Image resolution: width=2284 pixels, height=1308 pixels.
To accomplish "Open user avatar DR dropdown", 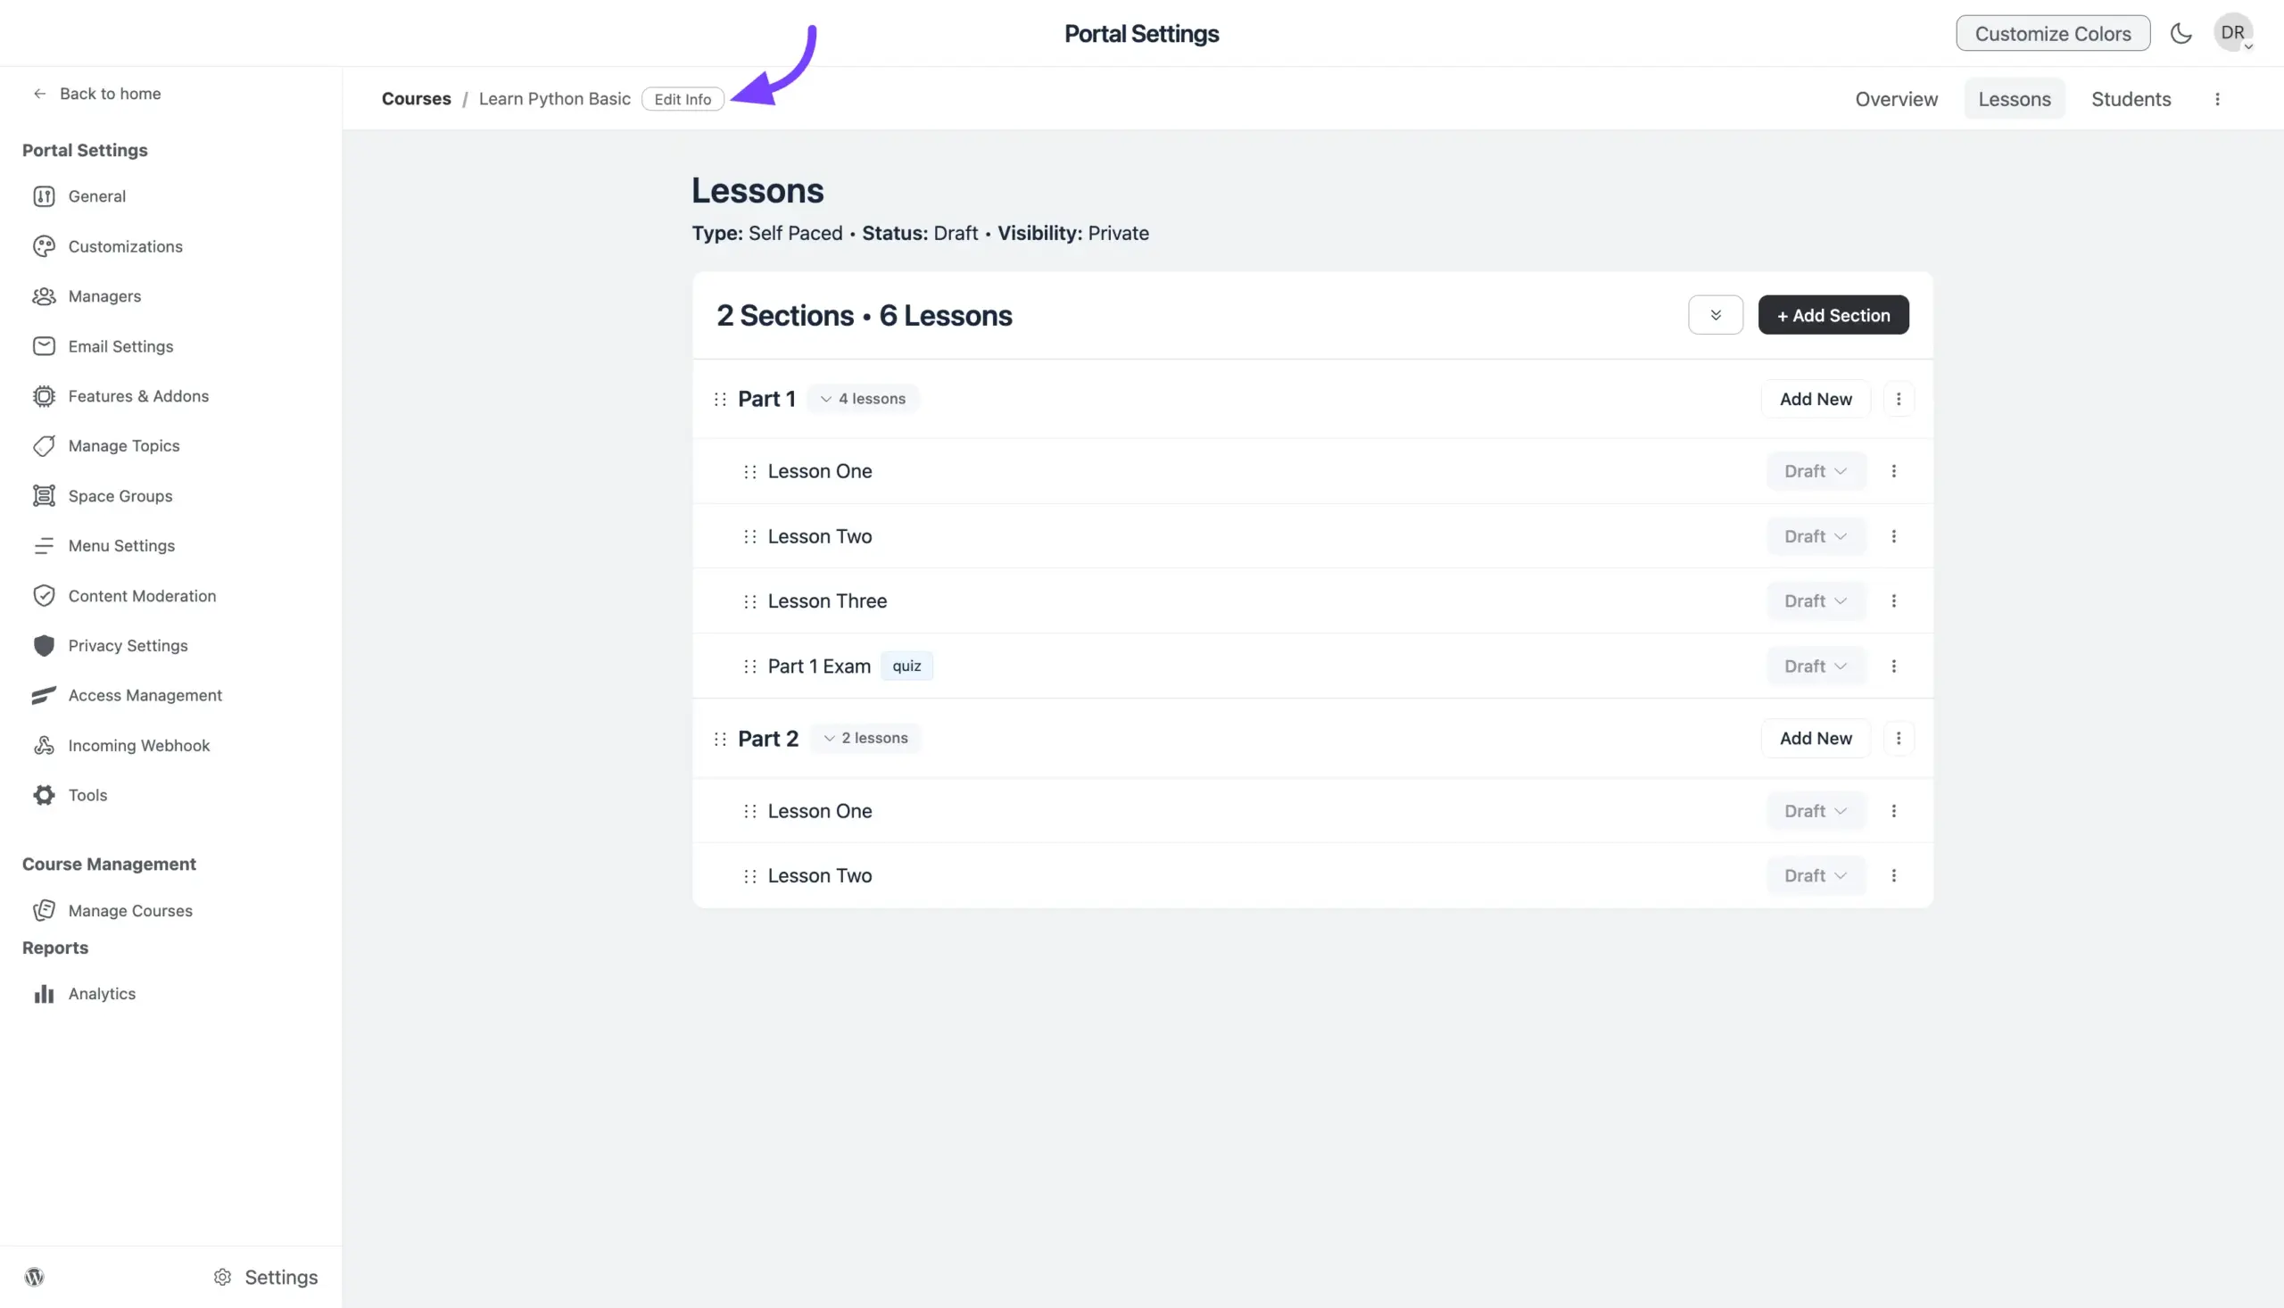I will point(2233,33).
